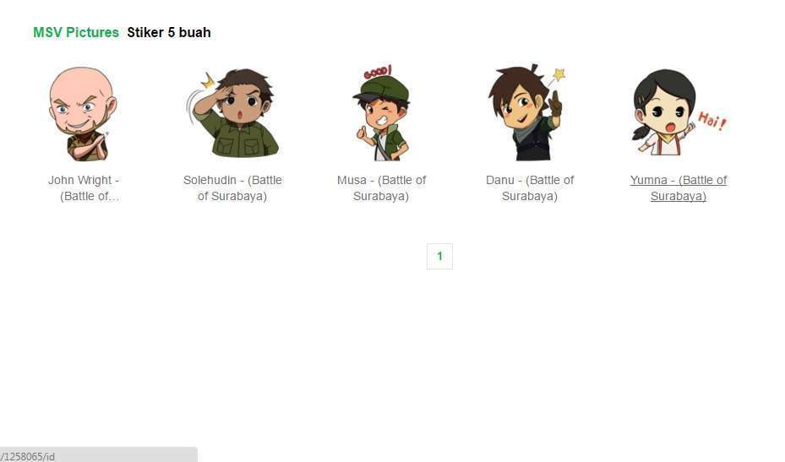The image size is (785, 462).
Task: Open the Yumna waving sticker image
Action: 679,113
